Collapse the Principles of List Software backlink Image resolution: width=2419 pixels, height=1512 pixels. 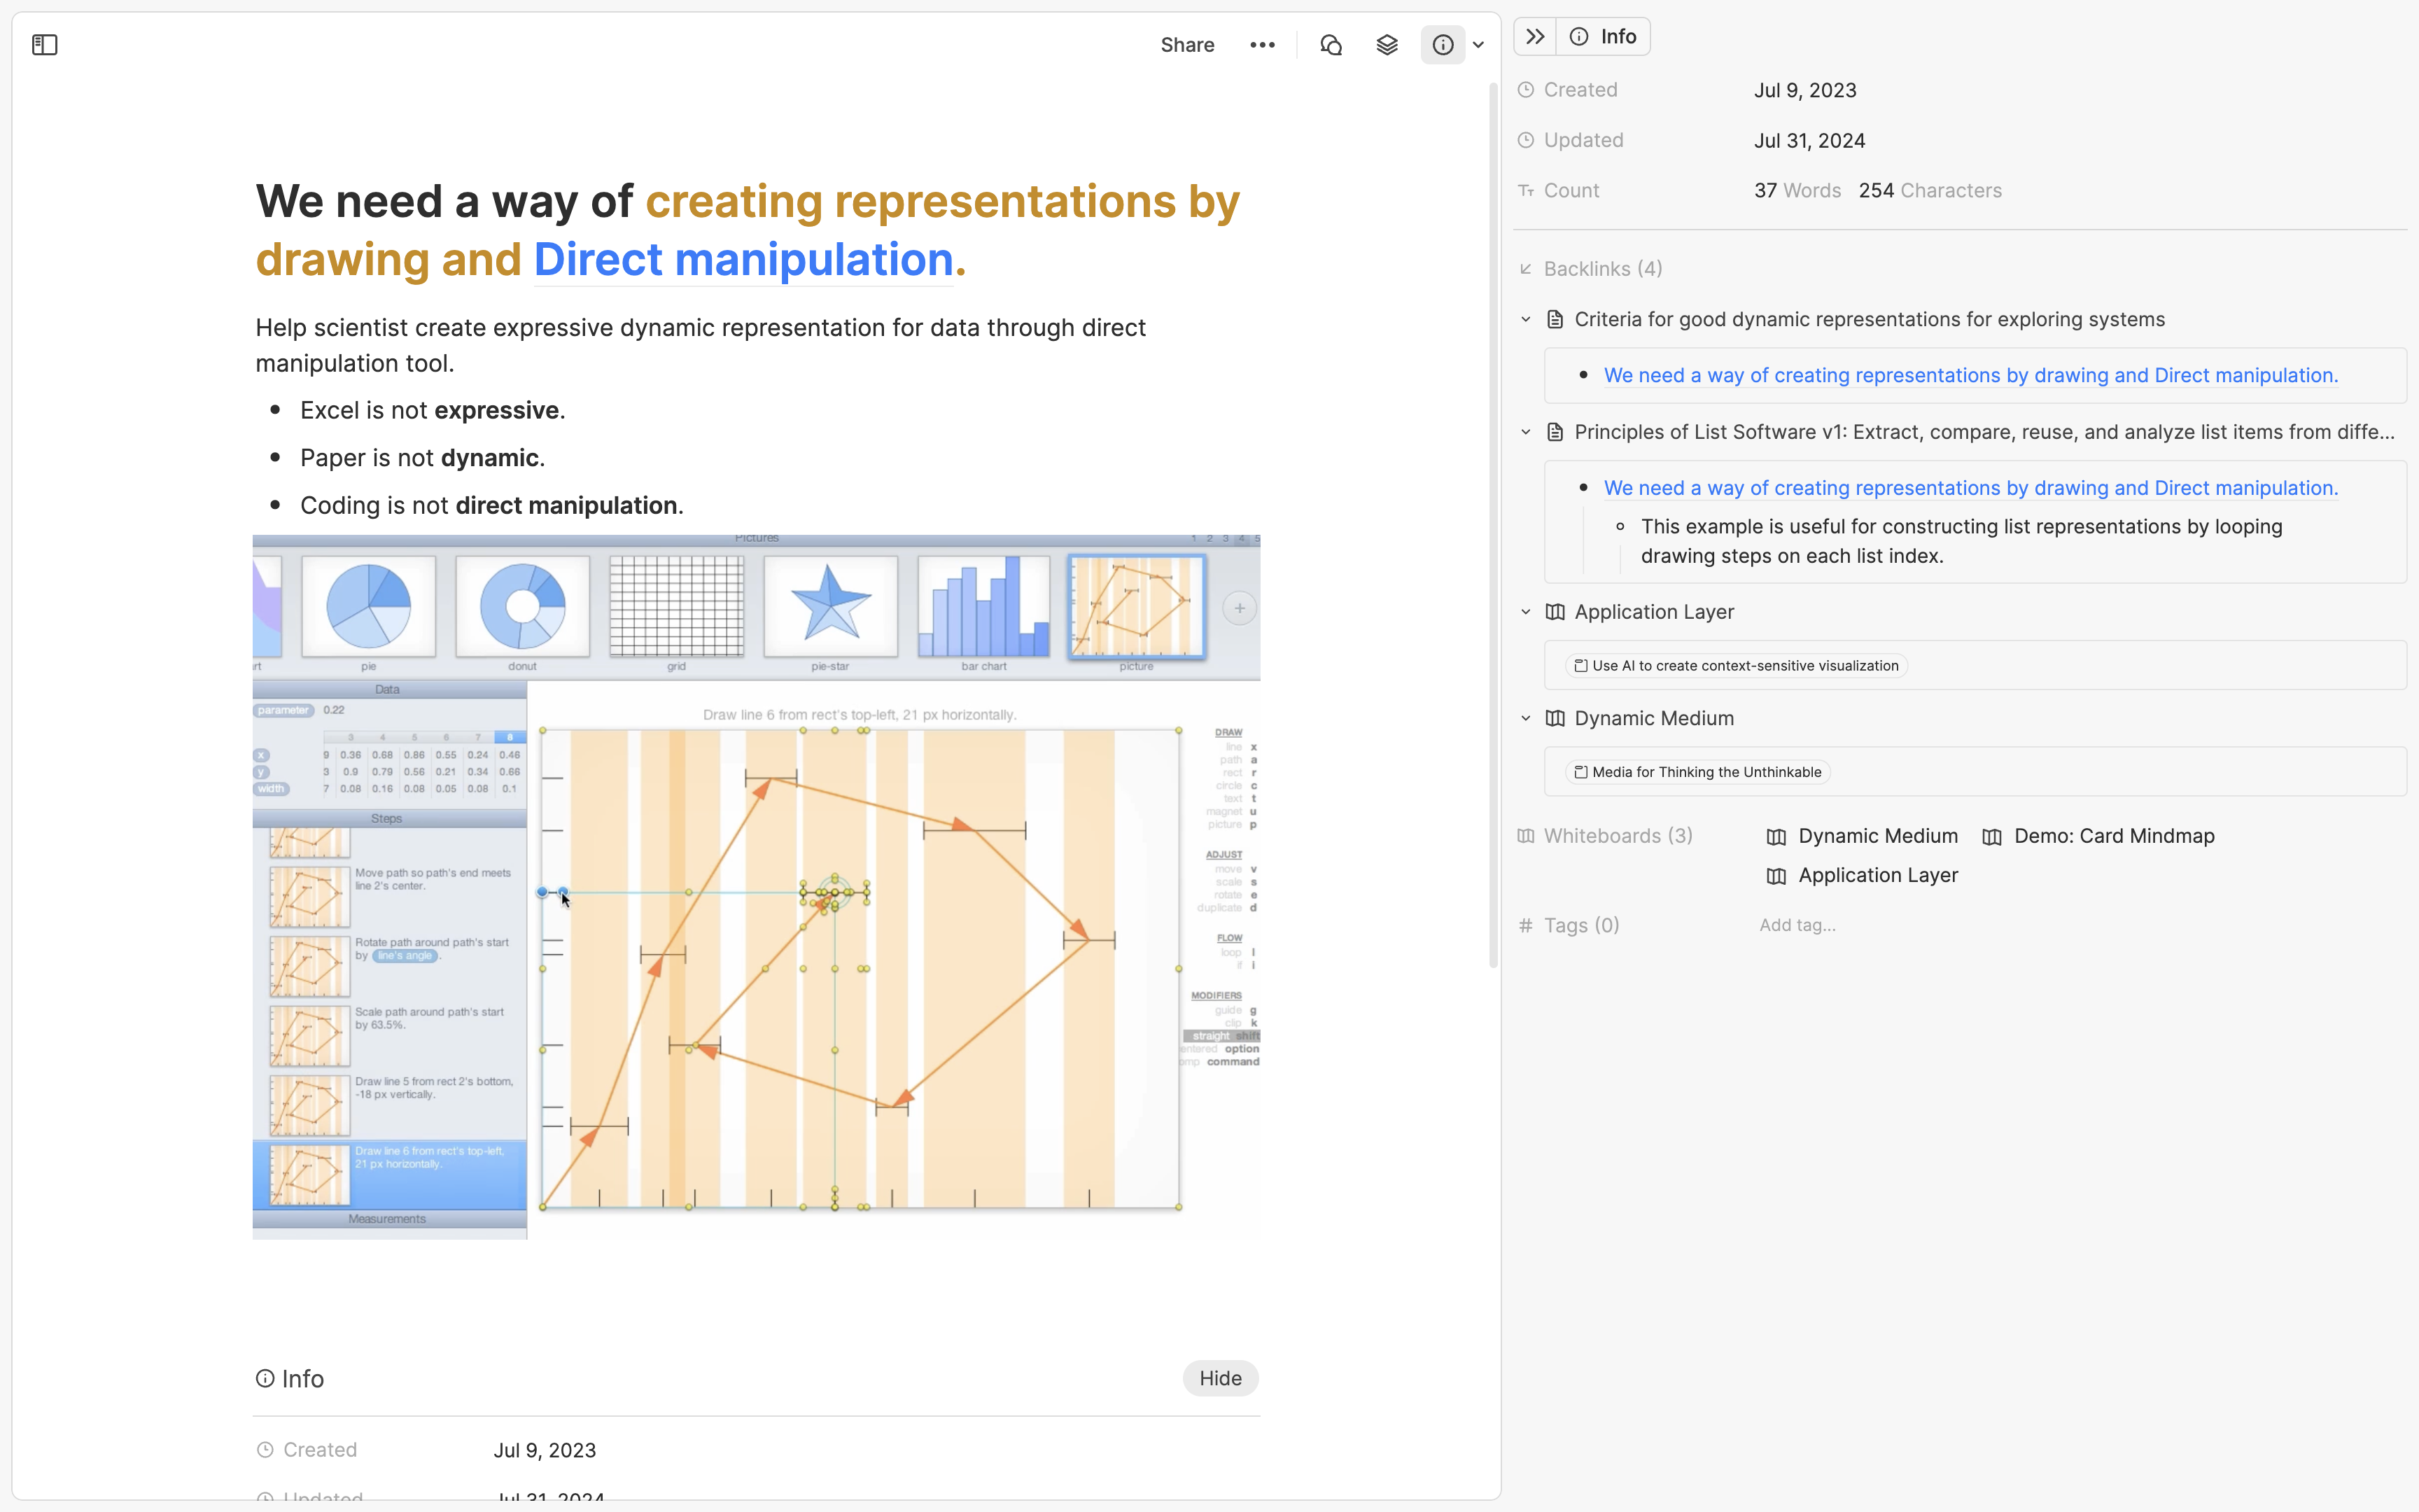point(1525,433)
